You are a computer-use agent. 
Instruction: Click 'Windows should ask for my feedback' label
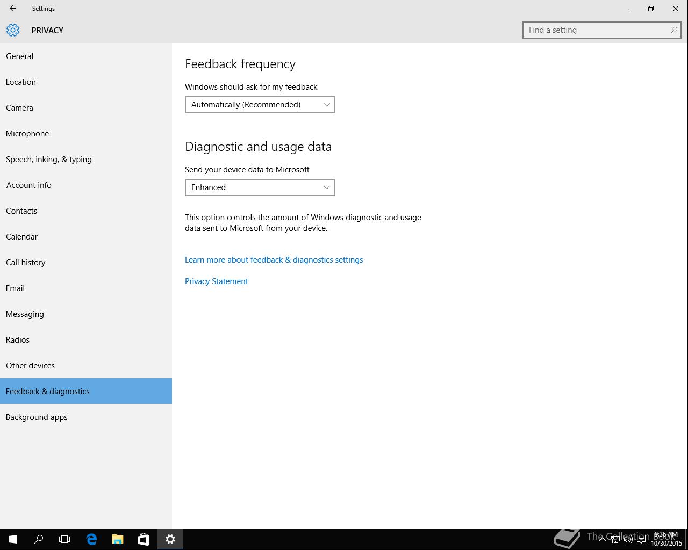point(251,87)
